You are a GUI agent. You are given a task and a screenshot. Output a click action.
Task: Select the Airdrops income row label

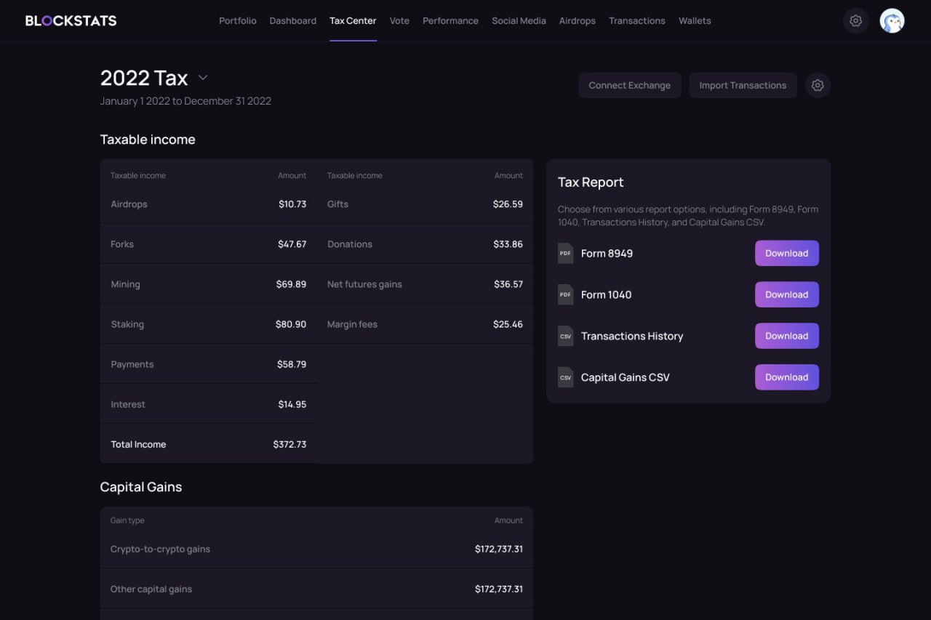point(129,204)
